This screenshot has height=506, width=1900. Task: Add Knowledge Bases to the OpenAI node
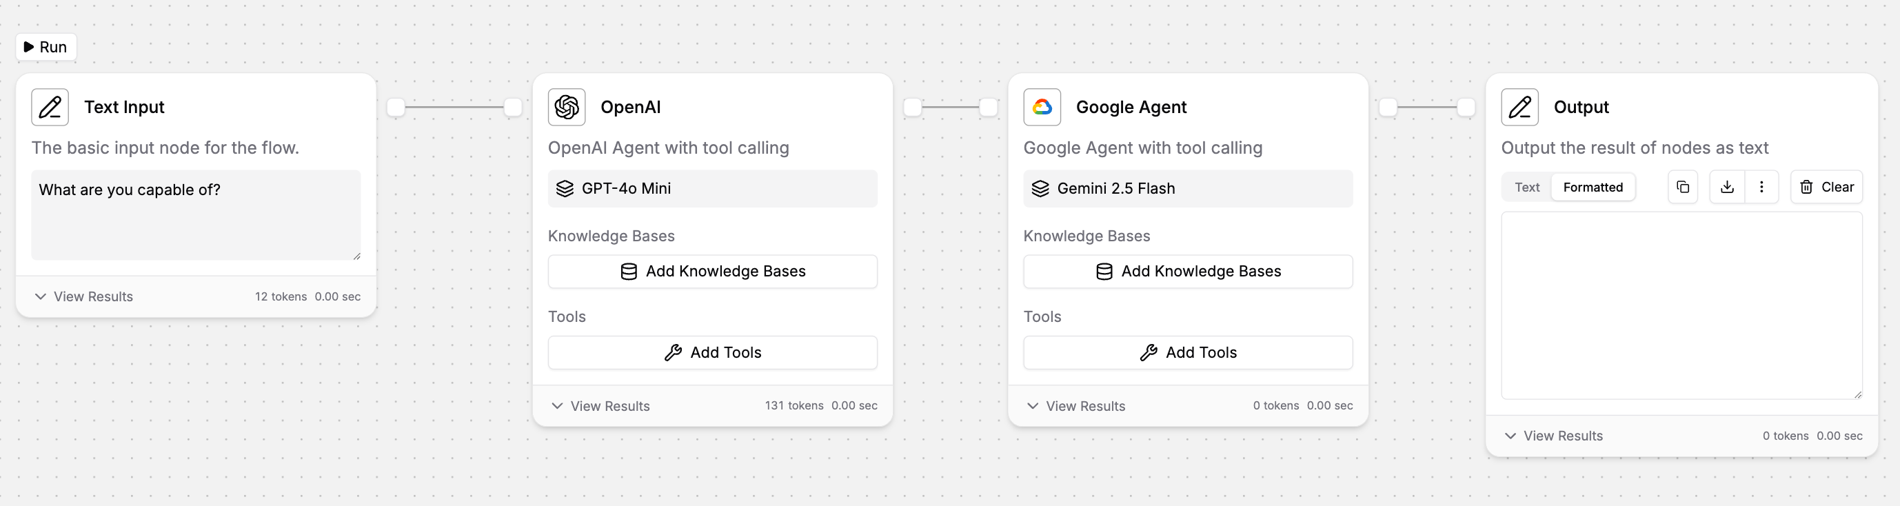pos(711,272)
